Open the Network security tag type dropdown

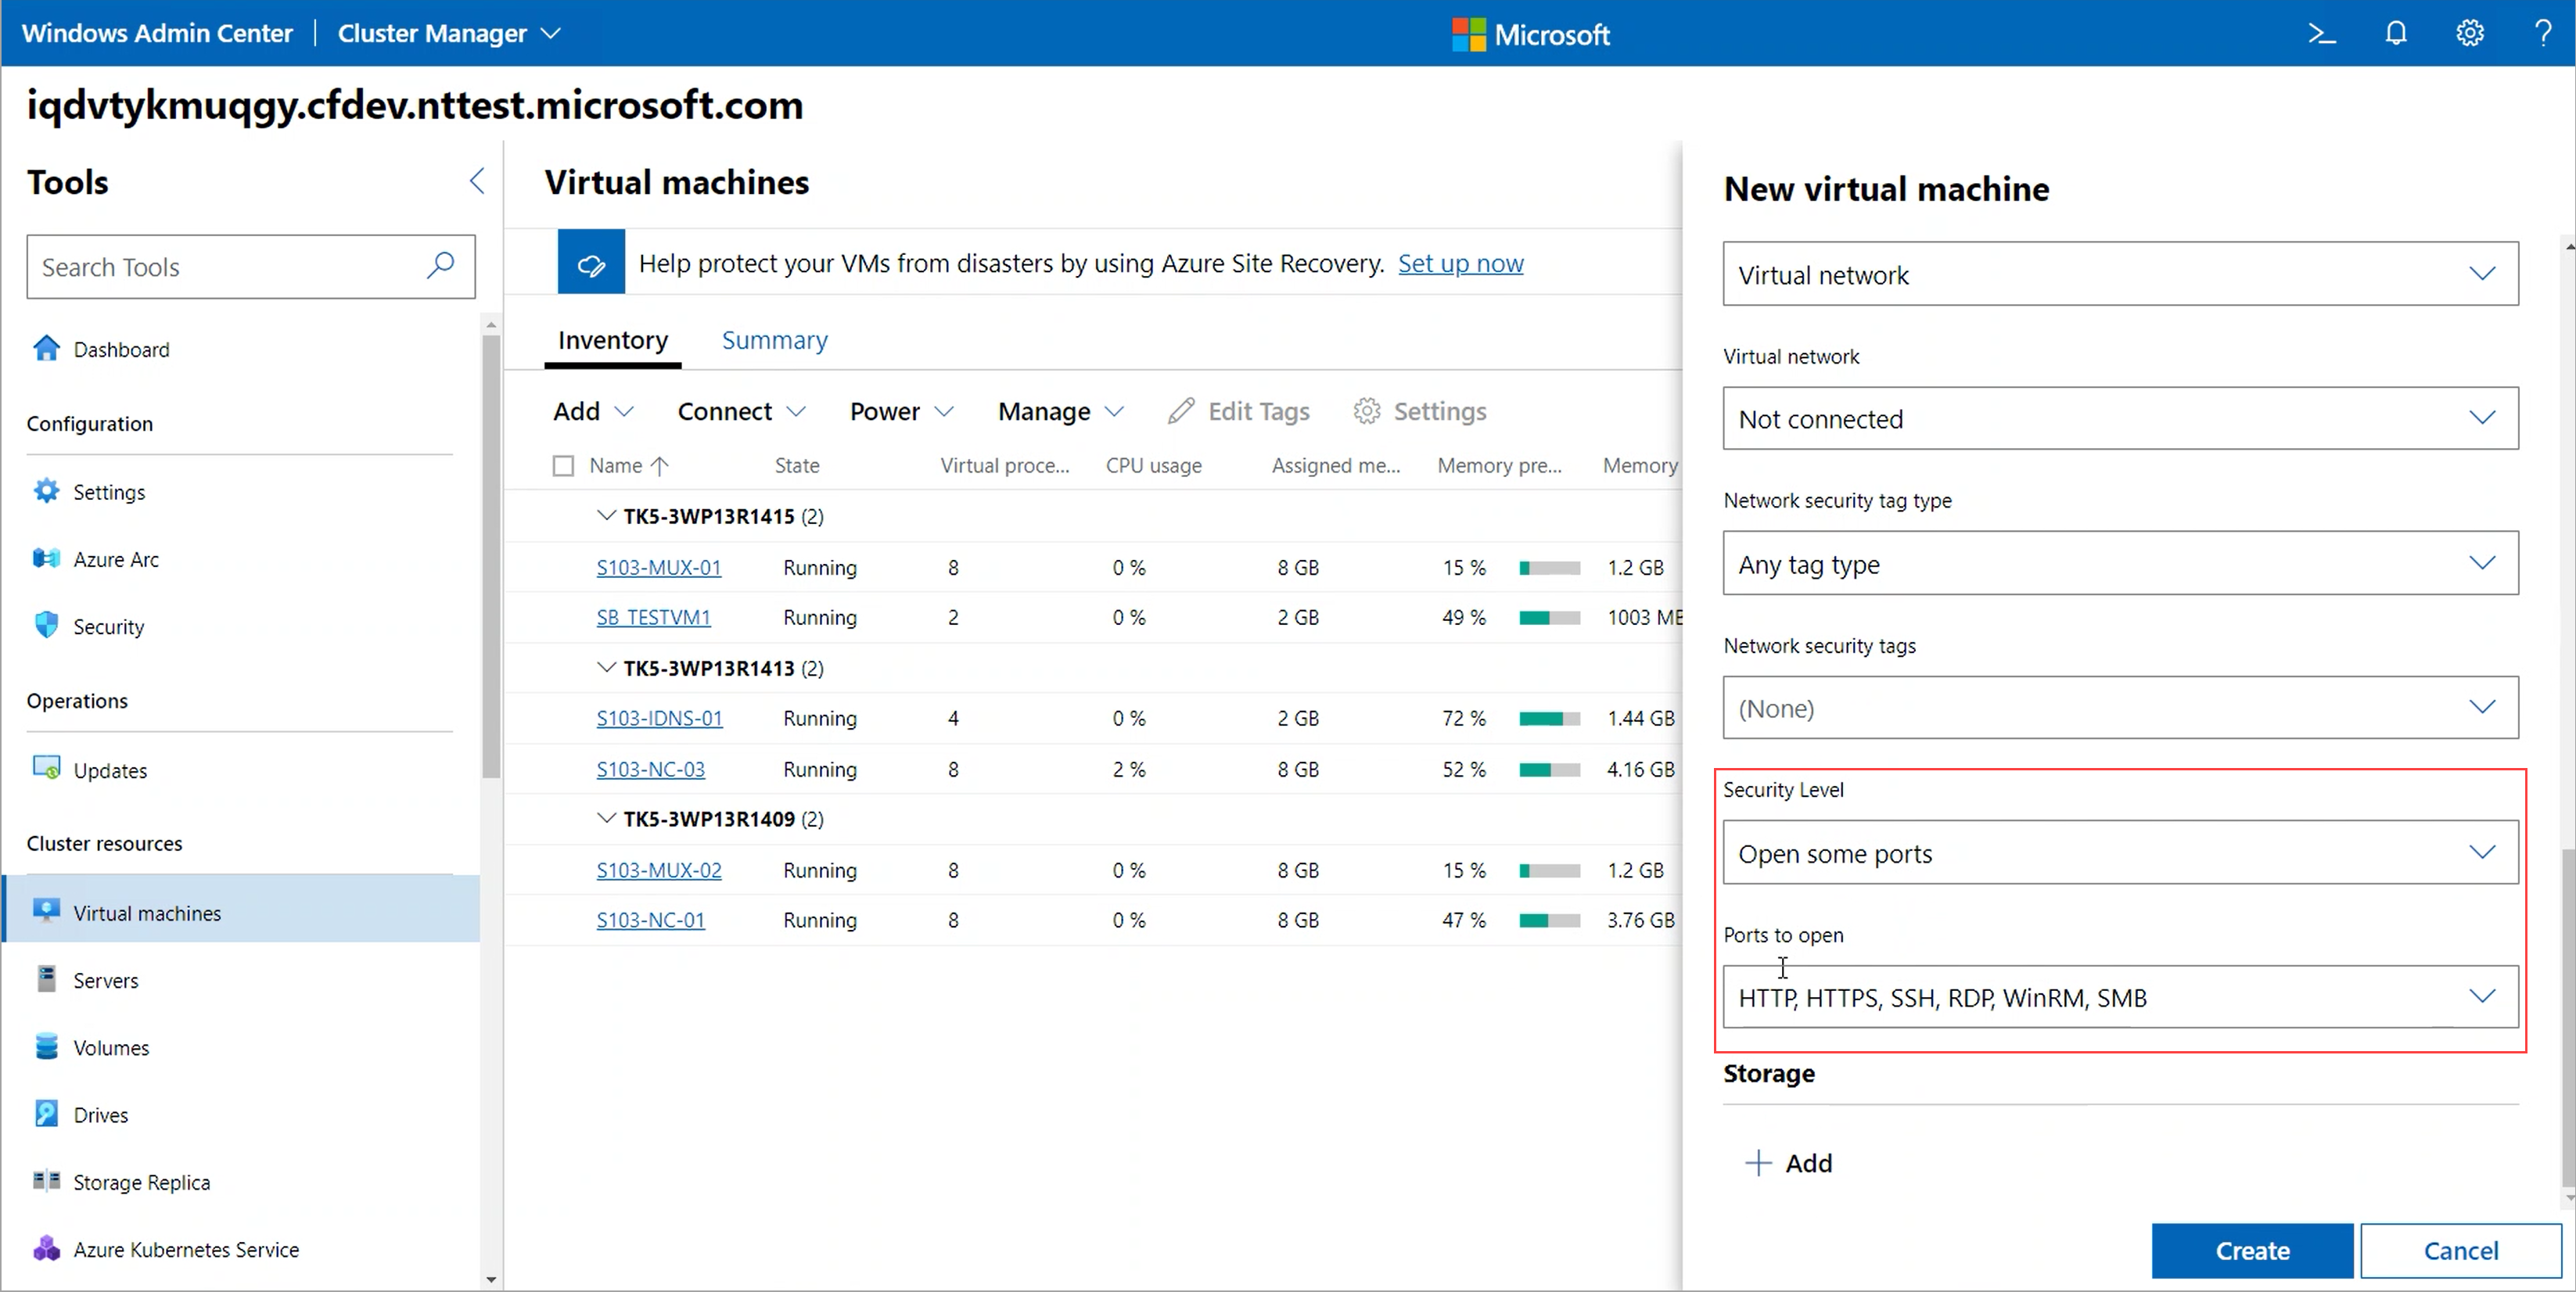point(2119,564)
